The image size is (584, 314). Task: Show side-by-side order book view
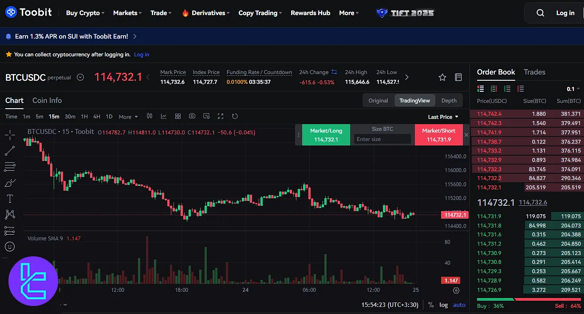[x=494, y=89]
